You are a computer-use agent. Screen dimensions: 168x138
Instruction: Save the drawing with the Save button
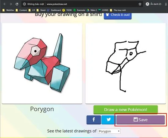(x=141, y=120)
